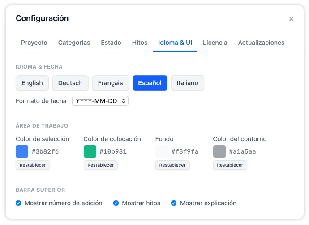
Task: Toggle Mostrar número de edición checkbox
Action: [18, 203]
